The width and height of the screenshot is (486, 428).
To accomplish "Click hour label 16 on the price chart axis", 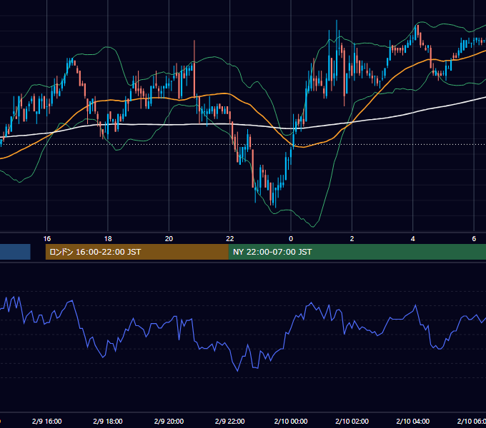I will [46, 239].
